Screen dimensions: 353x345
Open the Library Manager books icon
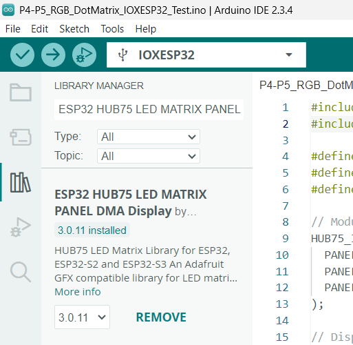click(21, 182)
